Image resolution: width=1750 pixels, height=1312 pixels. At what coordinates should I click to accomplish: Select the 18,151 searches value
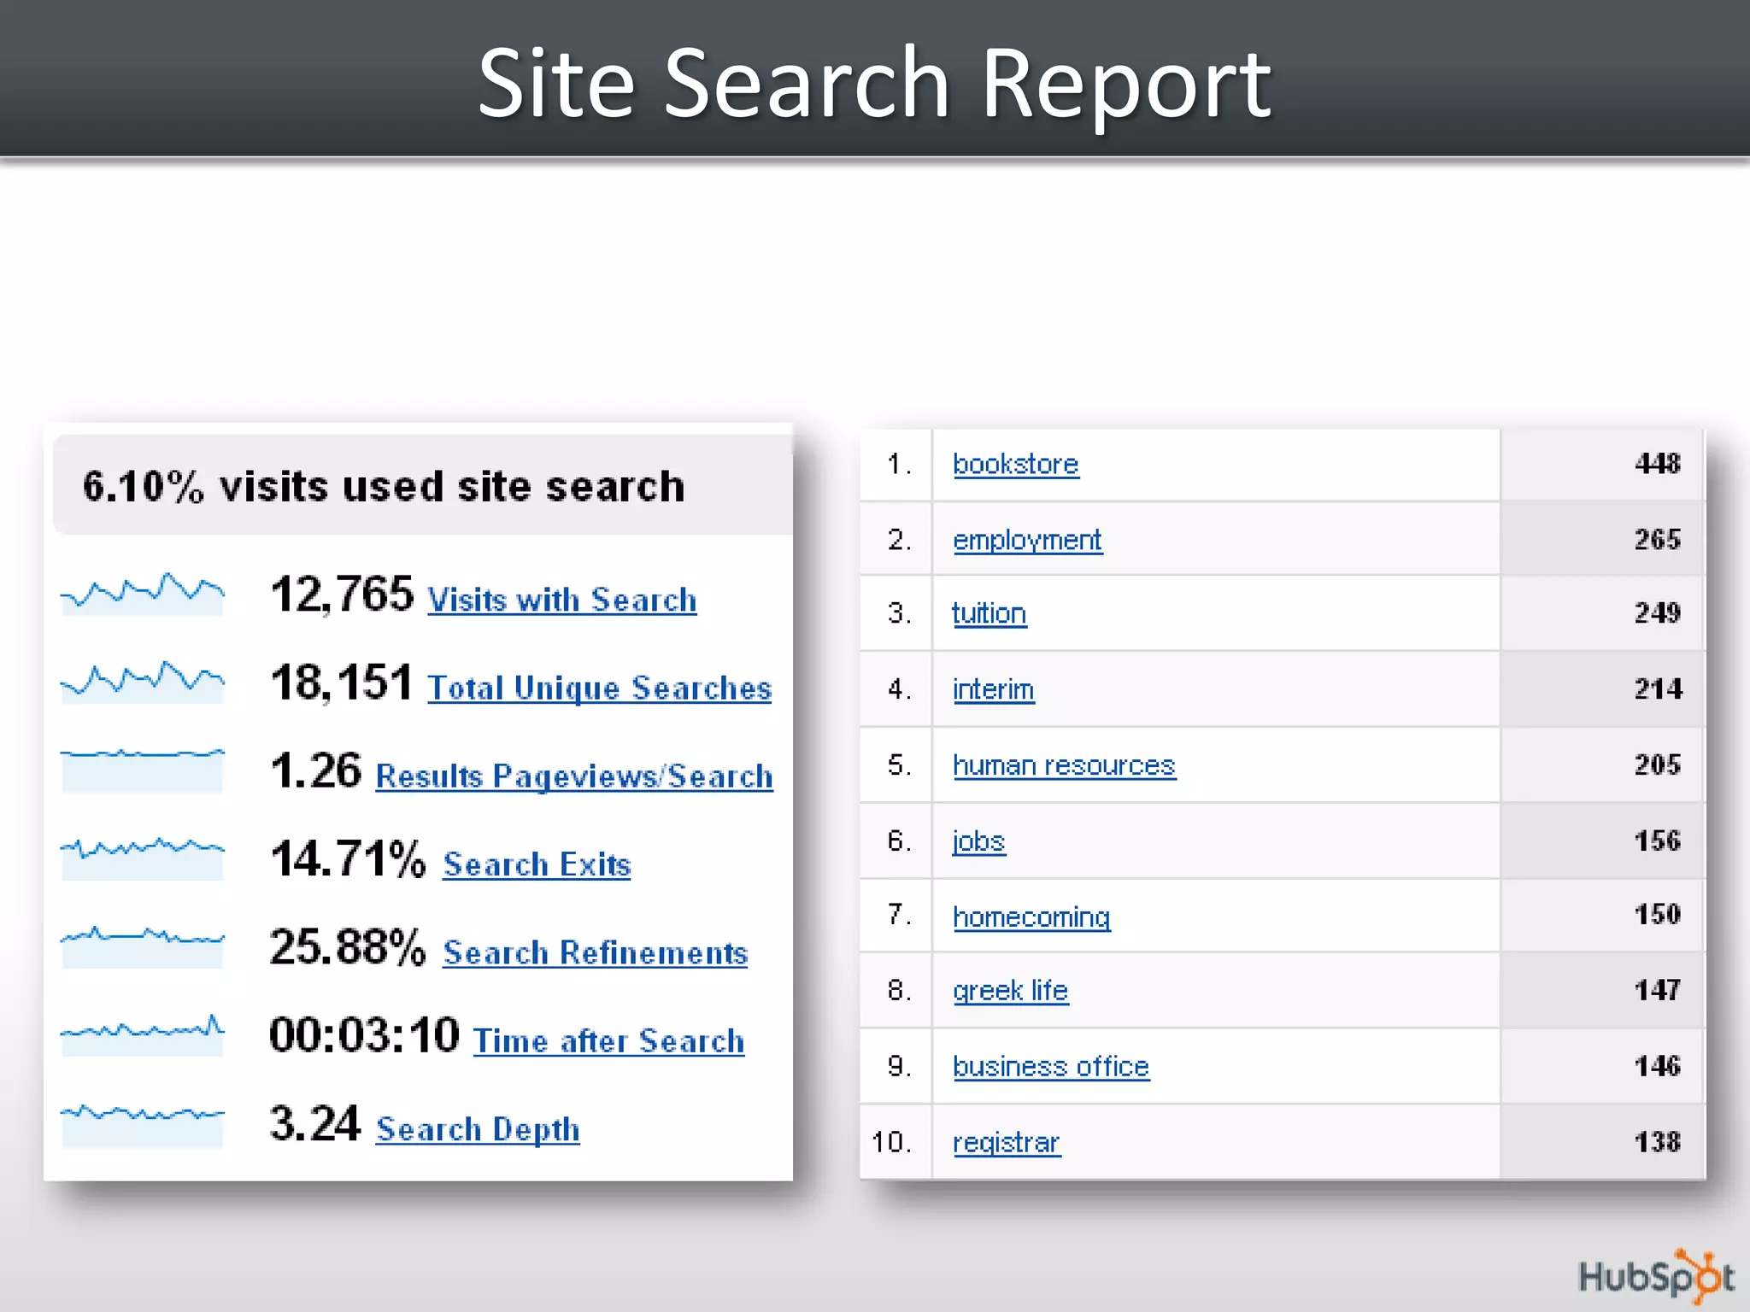tap(342, 682)
